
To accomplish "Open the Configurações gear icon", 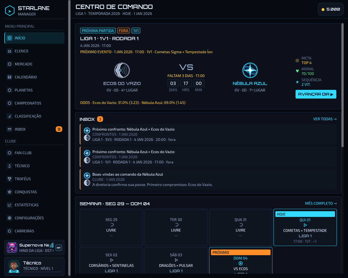I will [x=10, y=218].
